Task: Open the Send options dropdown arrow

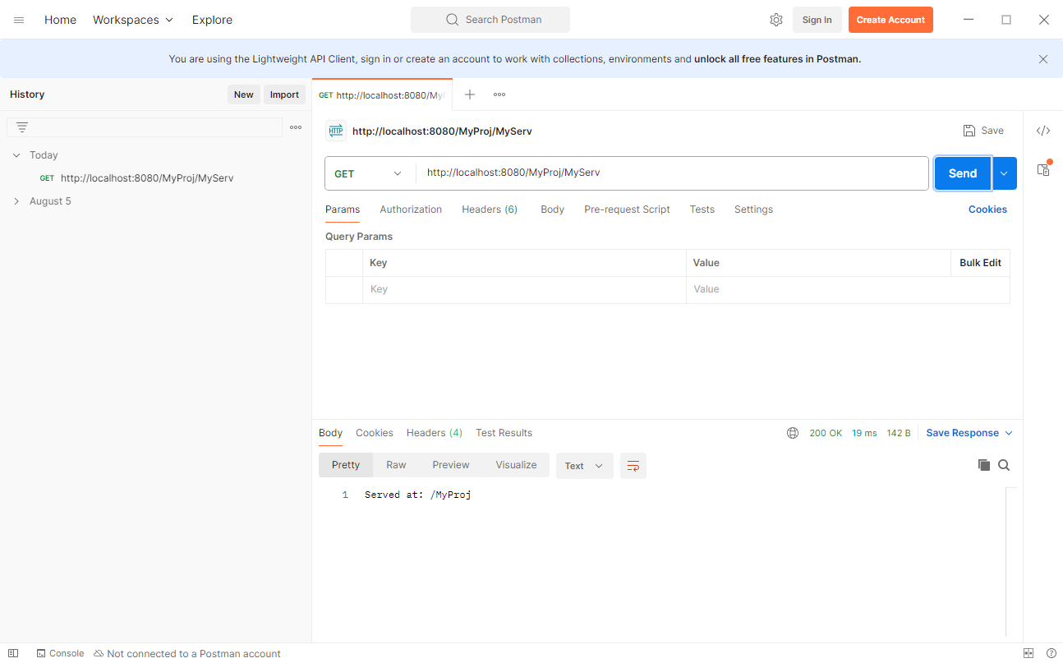Action: [x=1005, y=173]
